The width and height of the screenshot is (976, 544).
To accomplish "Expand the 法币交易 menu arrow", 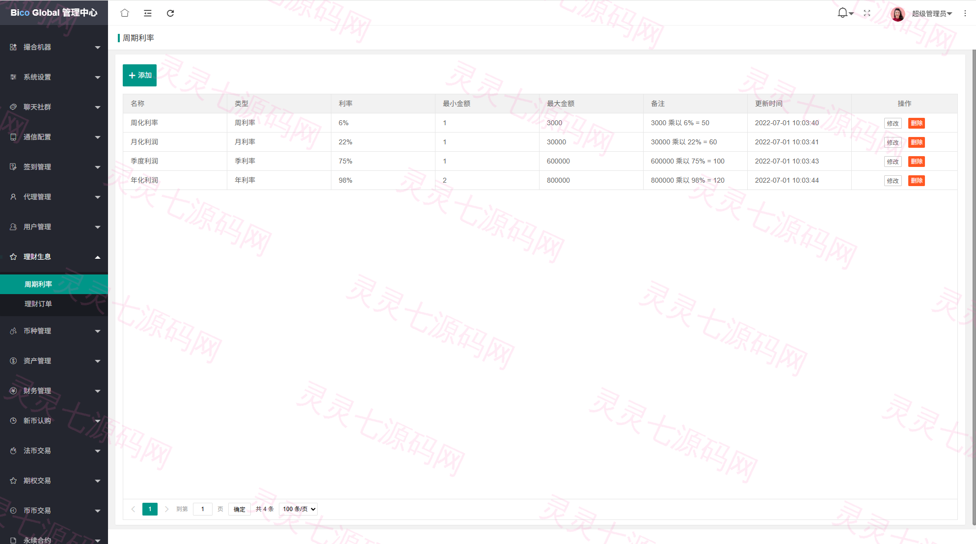I will point(98,451).
